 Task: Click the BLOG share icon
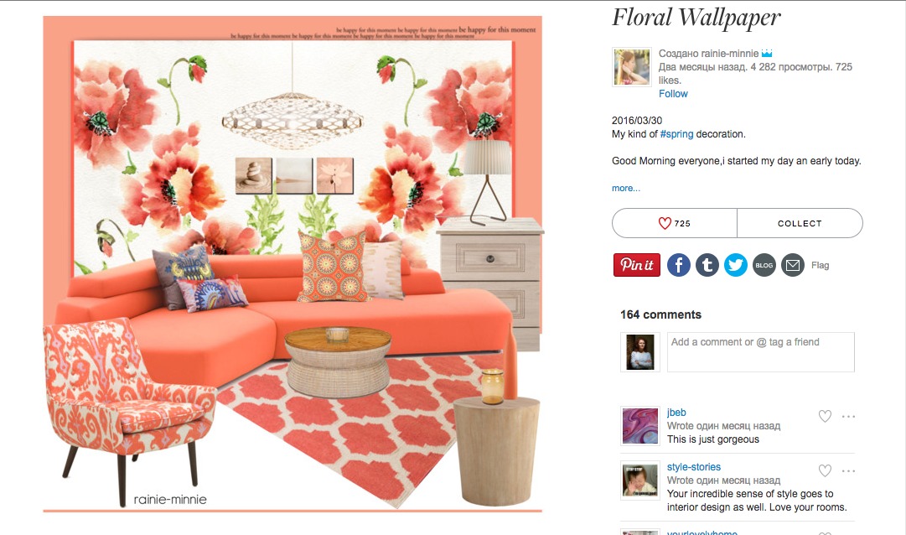(764, 265)
